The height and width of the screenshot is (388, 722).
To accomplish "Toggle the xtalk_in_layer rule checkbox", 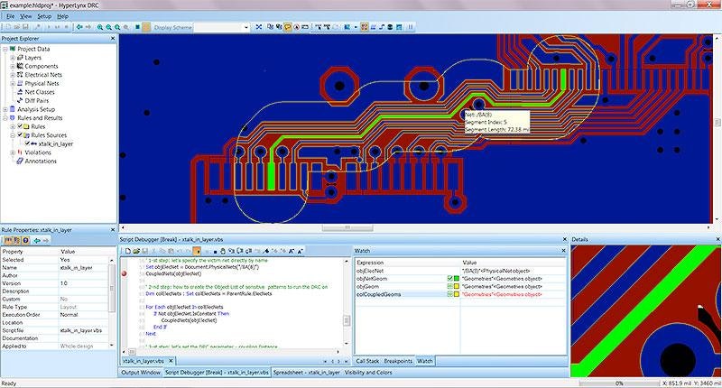I will (x=26, y=143).
